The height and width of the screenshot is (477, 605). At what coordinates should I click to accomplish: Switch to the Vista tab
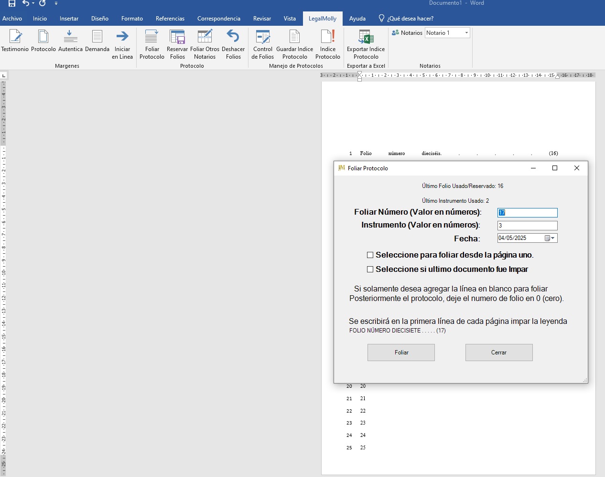point(290,19)
